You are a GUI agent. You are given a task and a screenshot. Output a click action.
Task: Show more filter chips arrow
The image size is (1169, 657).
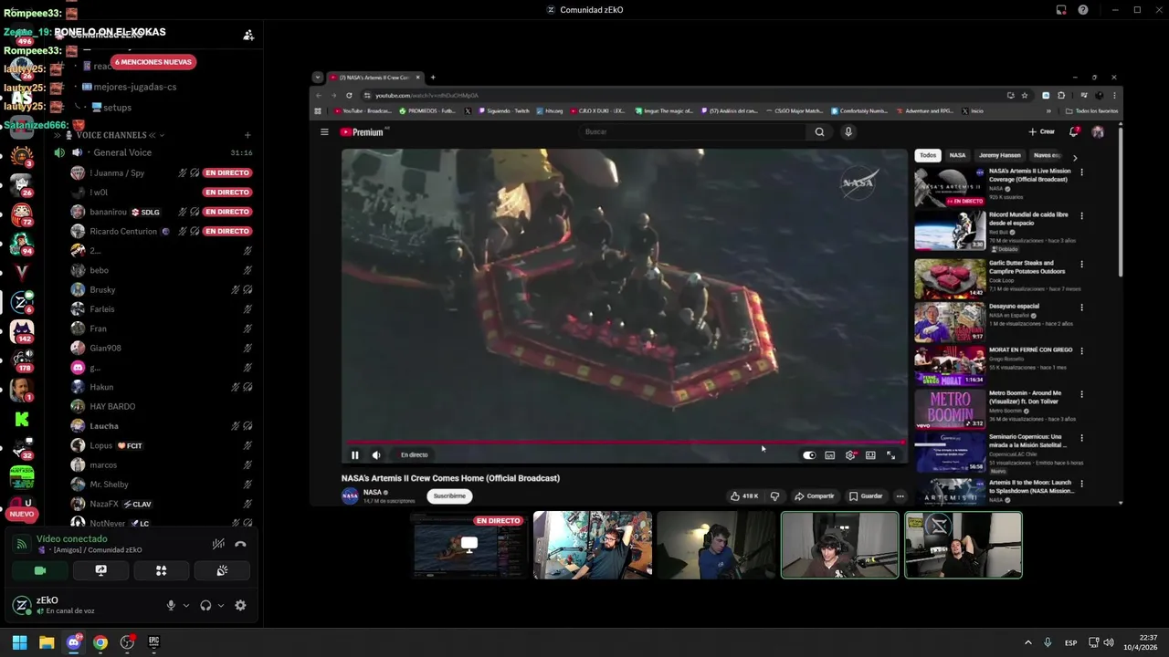pos(1075,157)
